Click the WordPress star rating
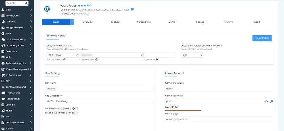The width and height of the screenshot is (284, 131). (85, 6)
